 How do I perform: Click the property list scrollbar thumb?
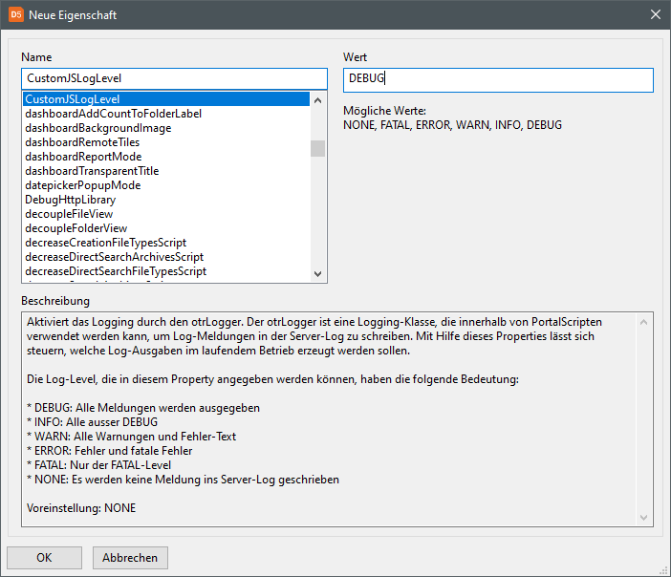point(317,148)
